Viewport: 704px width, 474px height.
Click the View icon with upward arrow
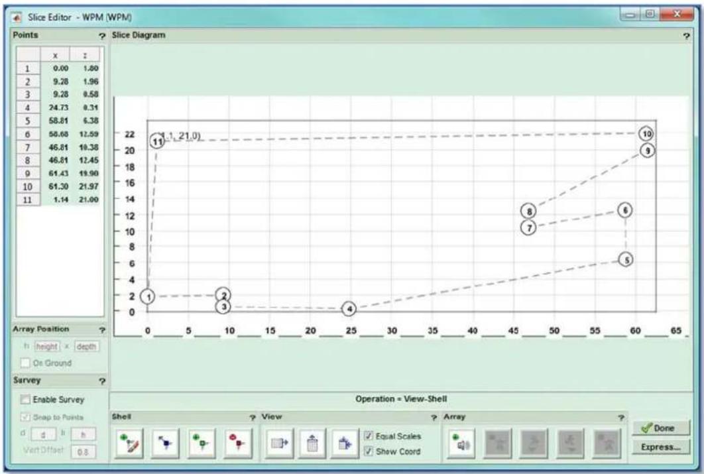pyautogui.click(x=312, y=444)
